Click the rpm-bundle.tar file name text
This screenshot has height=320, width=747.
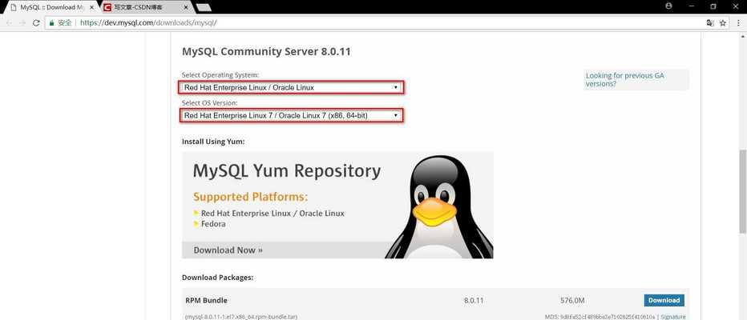click(x=241, y=317)
